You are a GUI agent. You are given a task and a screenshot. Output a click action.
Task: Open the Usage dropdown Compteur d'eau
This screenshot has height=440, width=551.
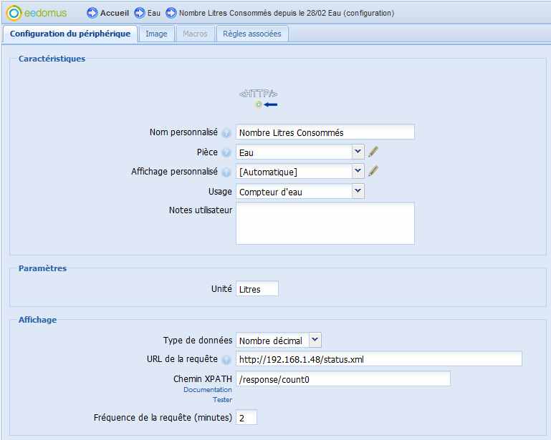coord(358,191)
